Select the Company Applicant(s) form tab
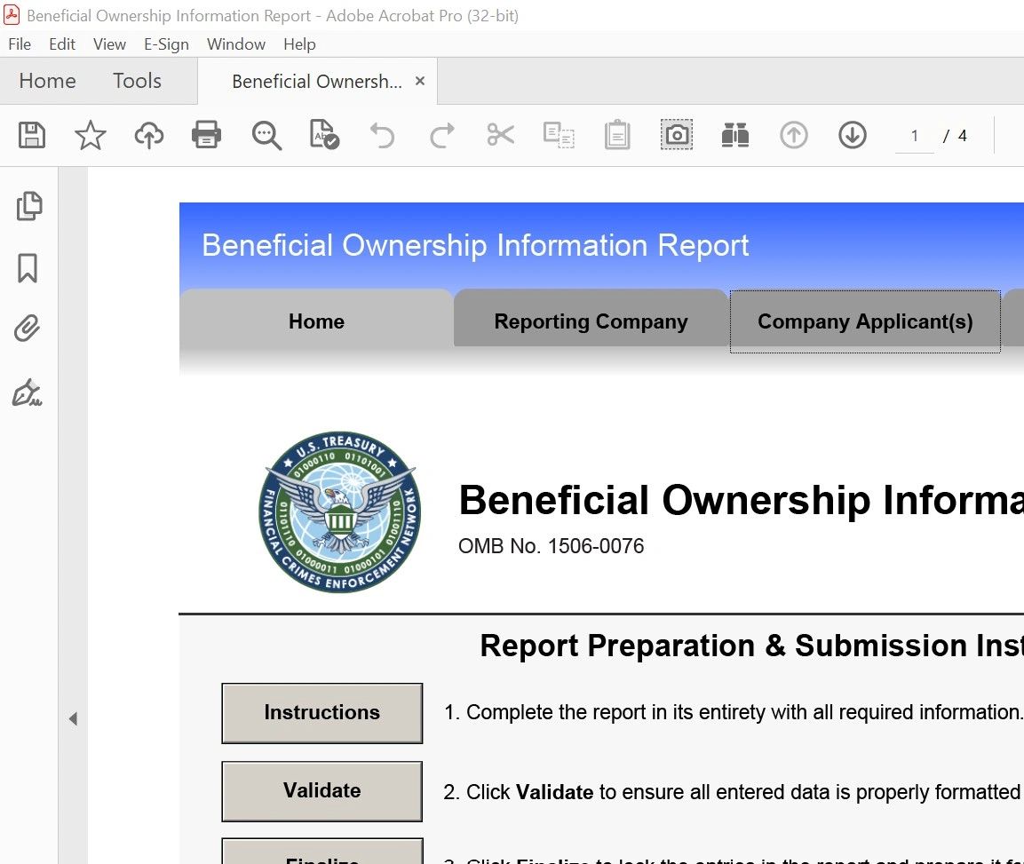Image resolution: width=1024 pixels, height=864 pixels. [x=865, y=321]
